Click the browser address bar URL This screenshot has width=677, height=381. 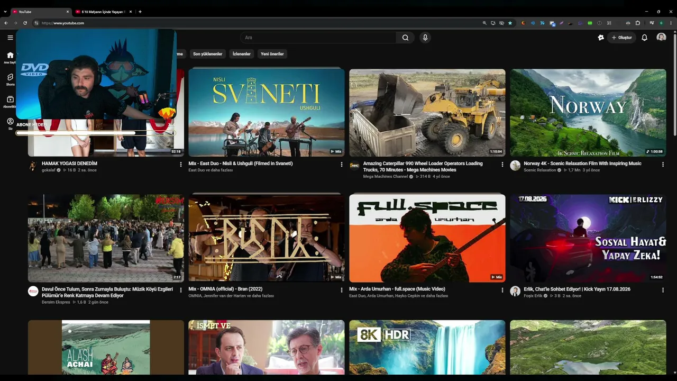tap(62, 23)
